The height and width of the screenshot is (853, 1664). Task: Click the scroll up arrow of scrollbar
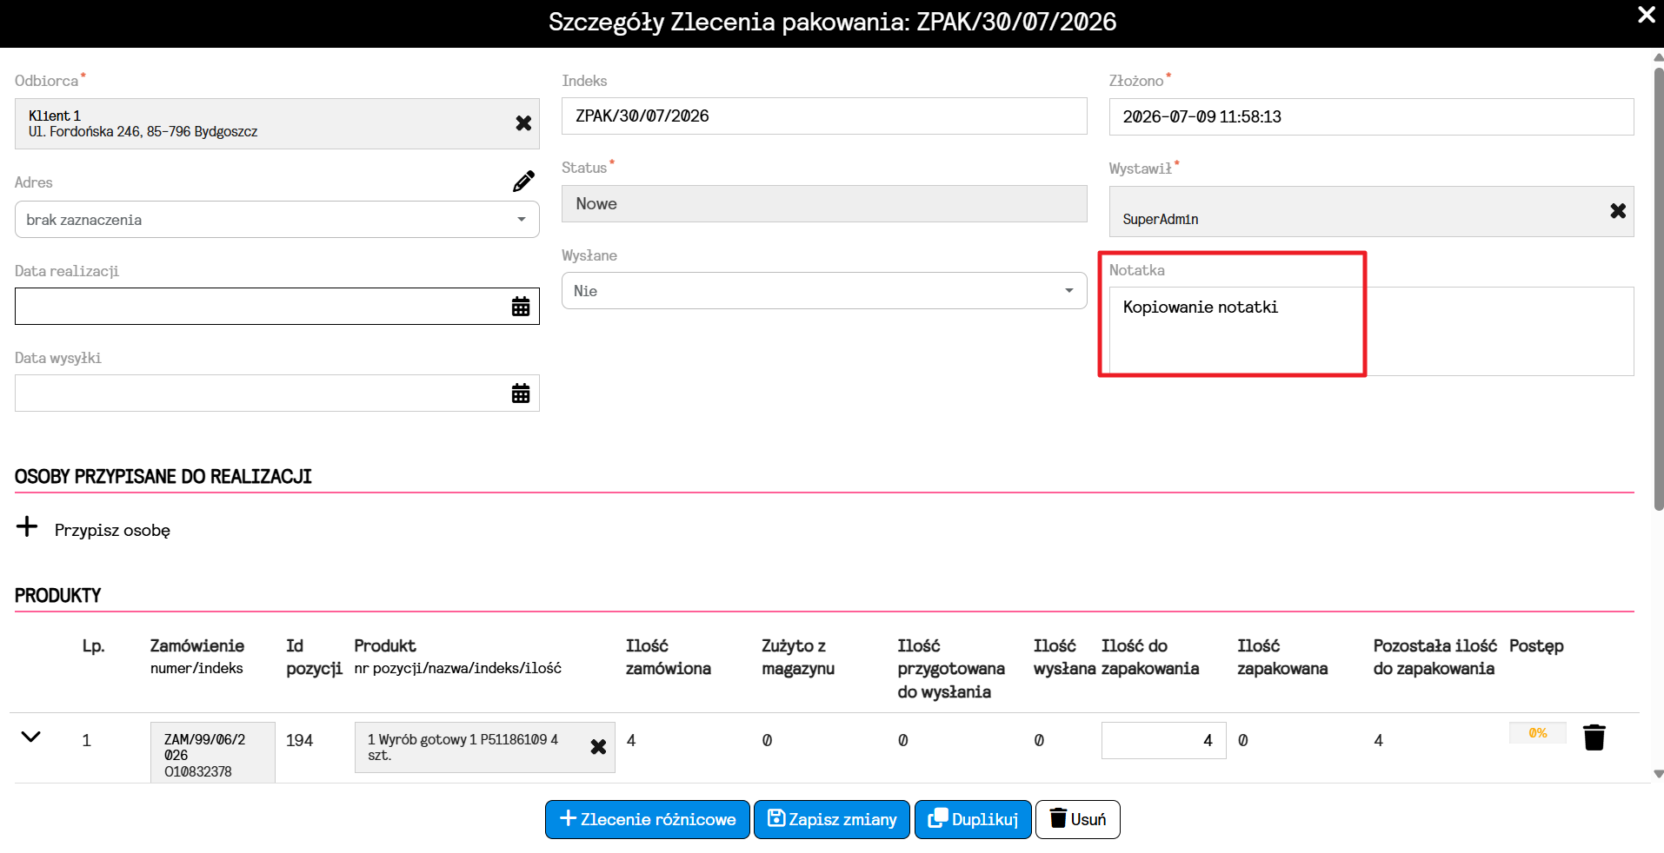pos(1658,57)
